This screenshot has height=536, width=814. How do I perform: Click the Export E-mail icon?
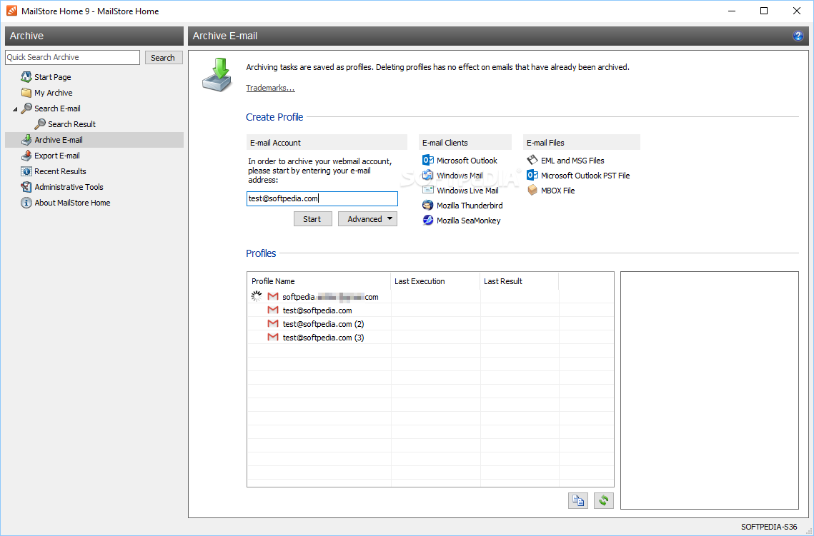(x=26, y=156)
